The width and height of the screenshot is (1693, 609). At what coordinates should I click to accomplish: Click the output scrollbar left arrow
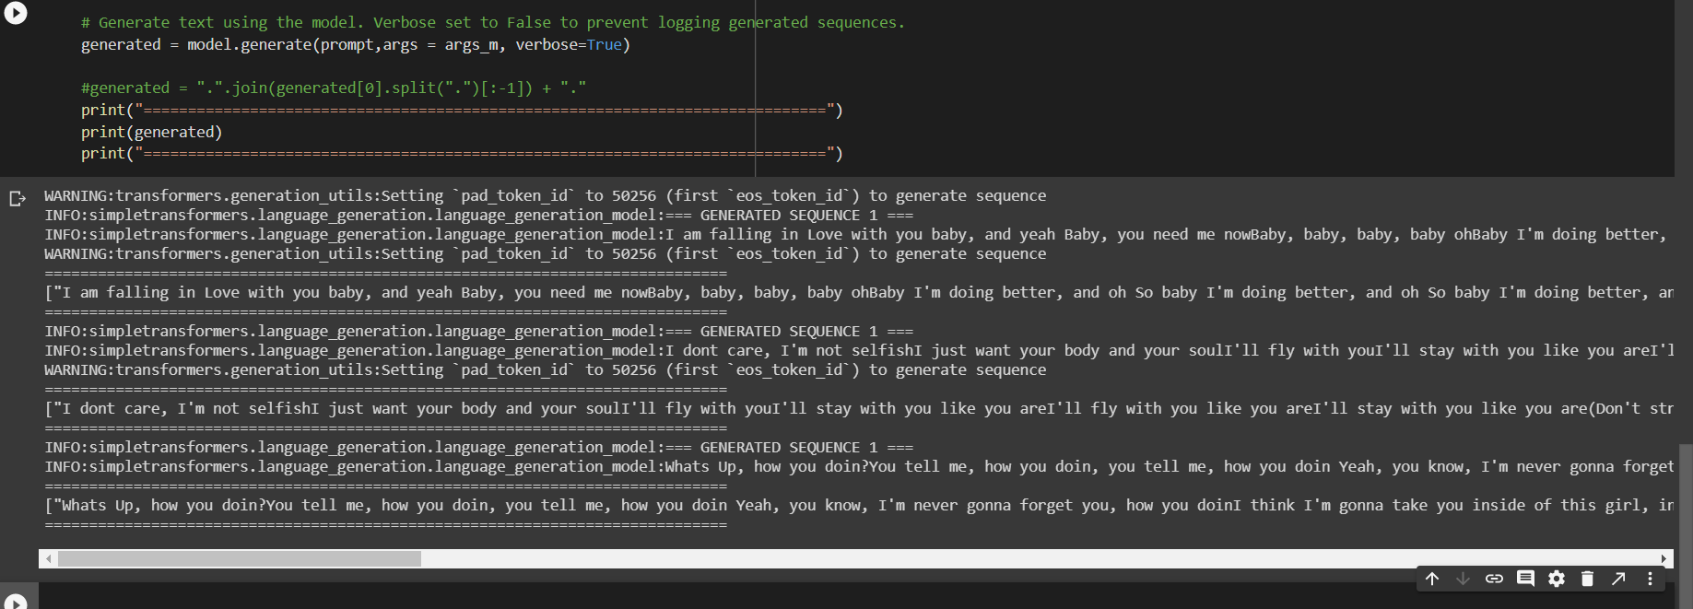[x=46, y=558]
